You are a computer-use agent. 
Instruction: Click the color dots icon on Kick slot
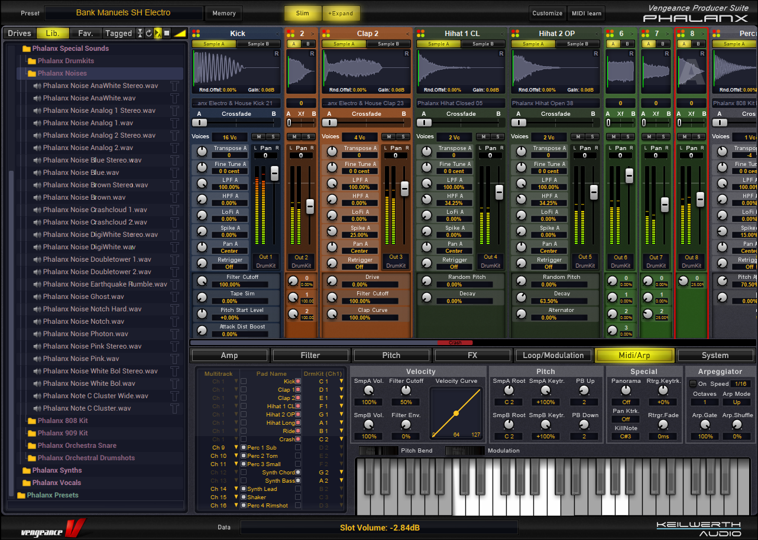pos(197,34)
